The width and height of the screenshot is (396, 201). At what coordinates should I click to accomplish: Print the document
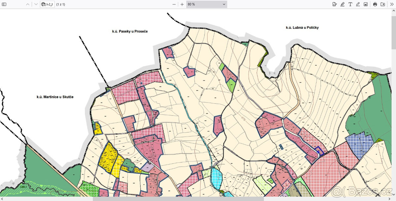coord(375,4)
